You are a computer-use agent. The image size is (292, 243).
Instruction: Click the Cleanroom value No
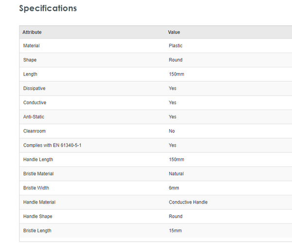pyautogui.click(x=172, y=131)
